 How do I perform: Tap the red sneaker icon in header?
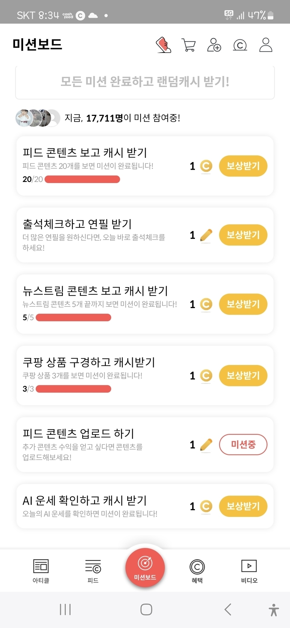(x=163, y=45)
